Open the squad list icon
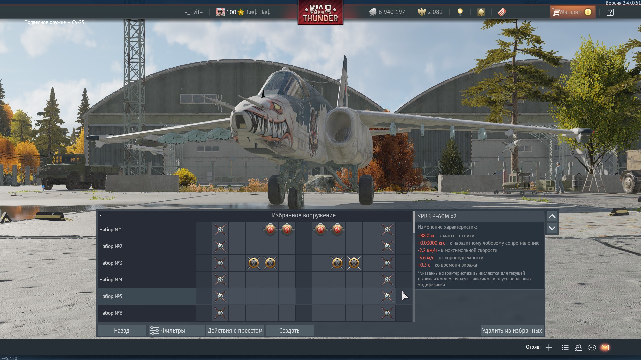Image resolution: width=641 pixels, height=360 pixels. 565,347
